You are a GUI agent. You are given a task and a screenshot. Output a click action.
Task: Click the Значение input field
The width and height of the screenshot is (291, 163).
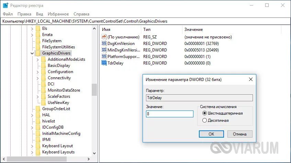tap(170, 114)
